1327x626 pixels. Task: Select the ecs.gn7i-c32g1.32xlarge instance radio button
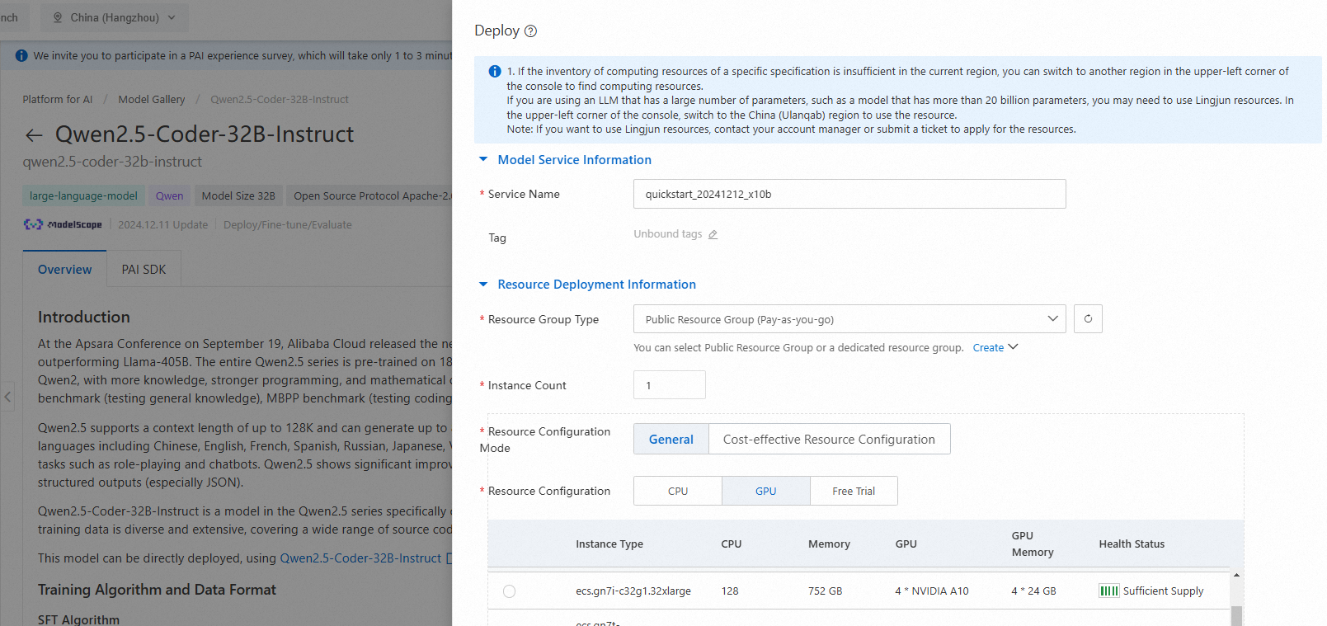click(x=510, y=591)
